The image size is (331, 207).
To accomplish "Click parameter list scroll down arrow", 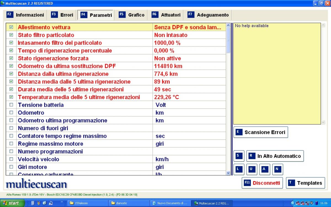I will click(228, 173).
